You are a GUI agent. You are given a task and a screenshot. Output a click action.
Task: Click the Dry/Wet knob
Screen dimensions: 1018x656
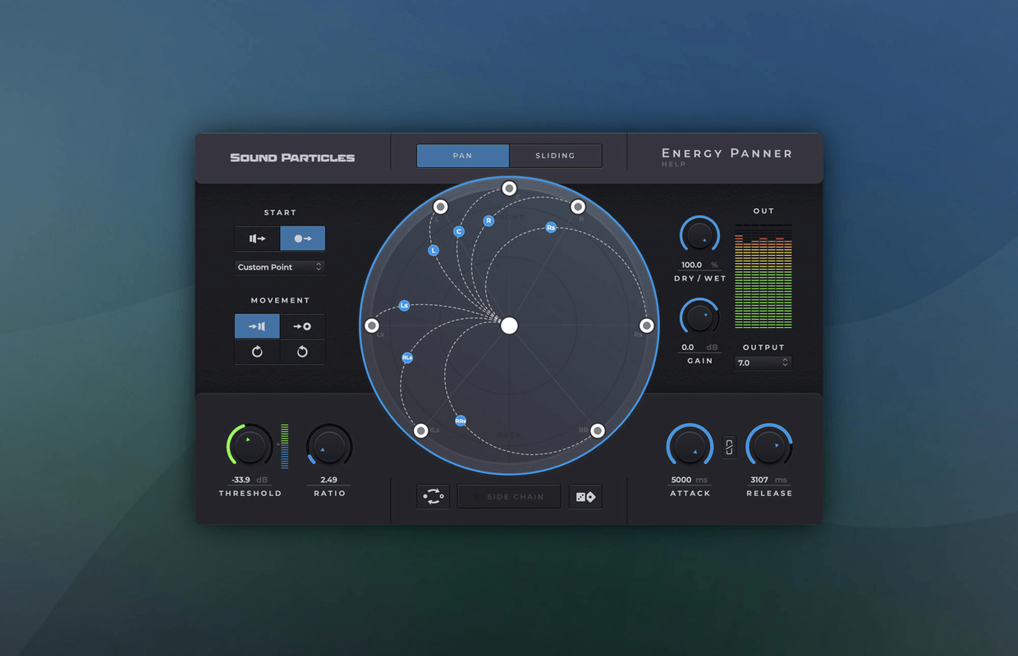tap(699, 236)
